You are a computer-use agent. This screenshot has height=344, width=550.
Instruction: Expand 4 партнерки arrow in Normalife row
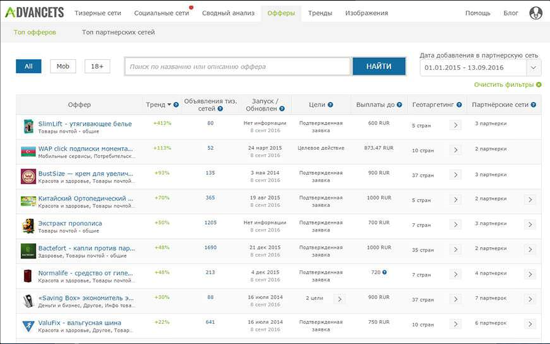coord(530,274)
